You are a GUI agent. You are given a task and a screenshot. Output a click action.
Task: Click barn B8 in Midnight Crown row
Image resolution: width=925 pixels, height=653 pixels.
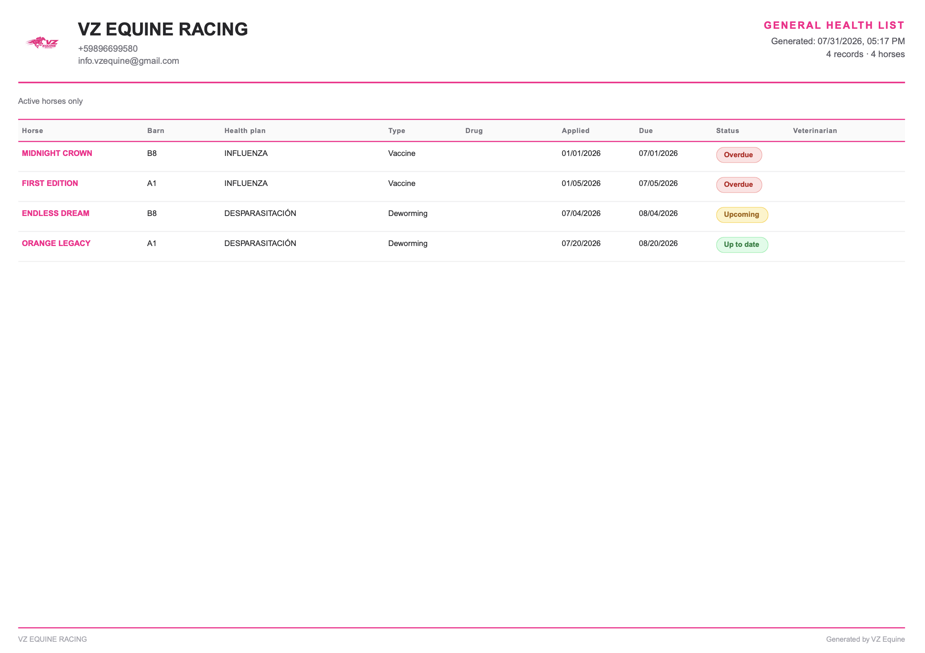pos(152,153)
